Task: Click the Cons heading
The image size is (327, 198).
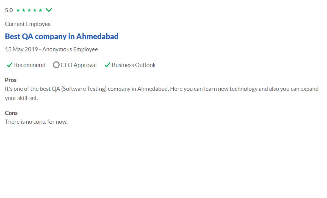Action: (x=11, y=113)
